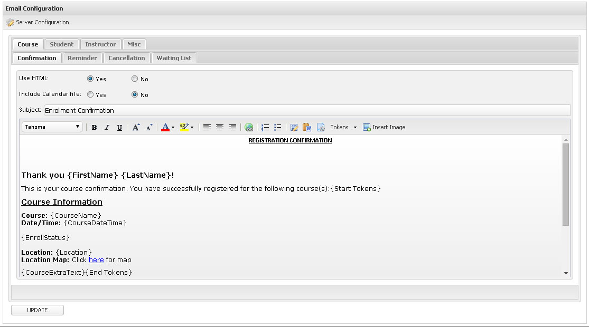
Task: Select Yes for Include Calendar file
Action: pos(90,94)
